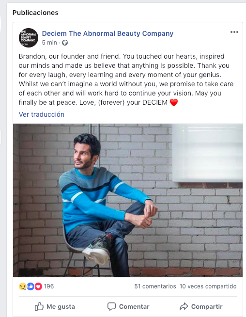Click the red heart reaction icon
Image resolution: width=246 pixels, height=317 pixels.
(x=38, y=286)
